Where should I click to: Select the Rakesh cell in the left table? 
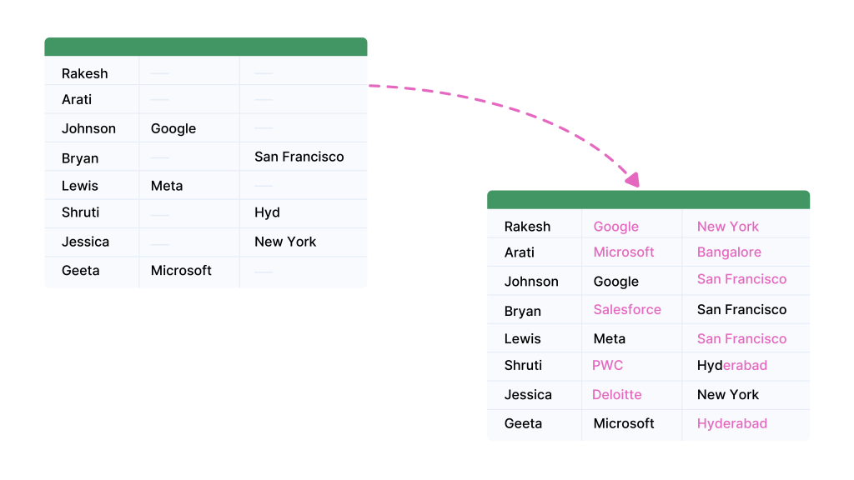[92, 71]
